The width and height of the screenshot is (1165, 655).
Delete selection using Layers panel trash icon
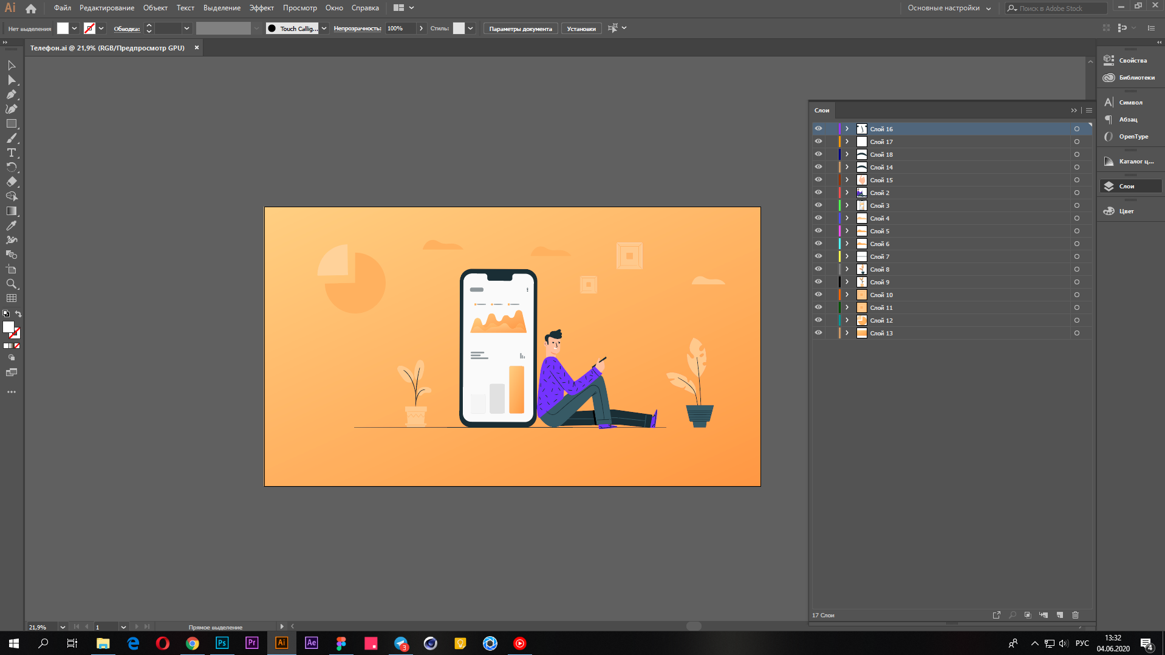1075,615
